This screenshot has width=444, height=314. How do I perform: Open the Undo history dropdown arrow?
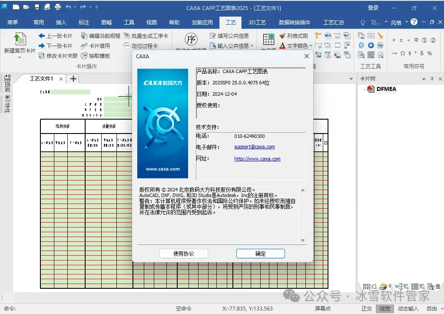tap(75, 7)
